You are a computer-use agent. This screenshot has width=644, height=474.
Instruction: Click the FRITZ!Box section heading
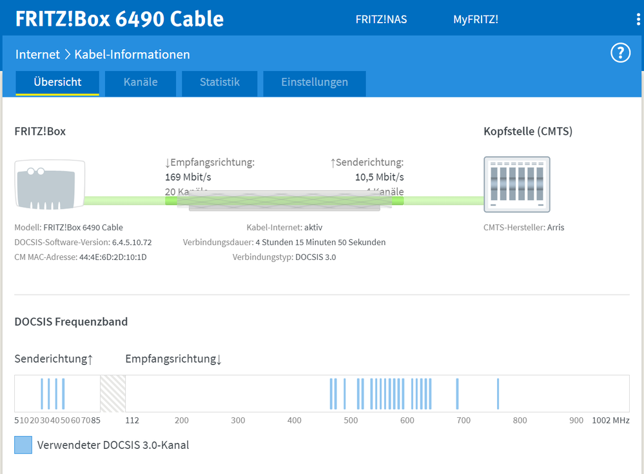pos(40,132)
